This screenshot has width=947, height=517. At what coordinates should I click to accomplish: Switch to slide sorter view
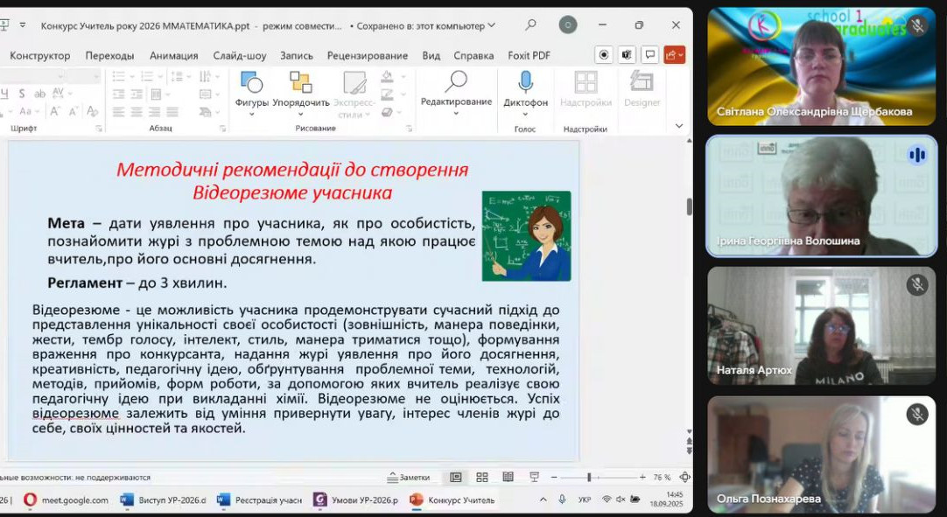482,477
